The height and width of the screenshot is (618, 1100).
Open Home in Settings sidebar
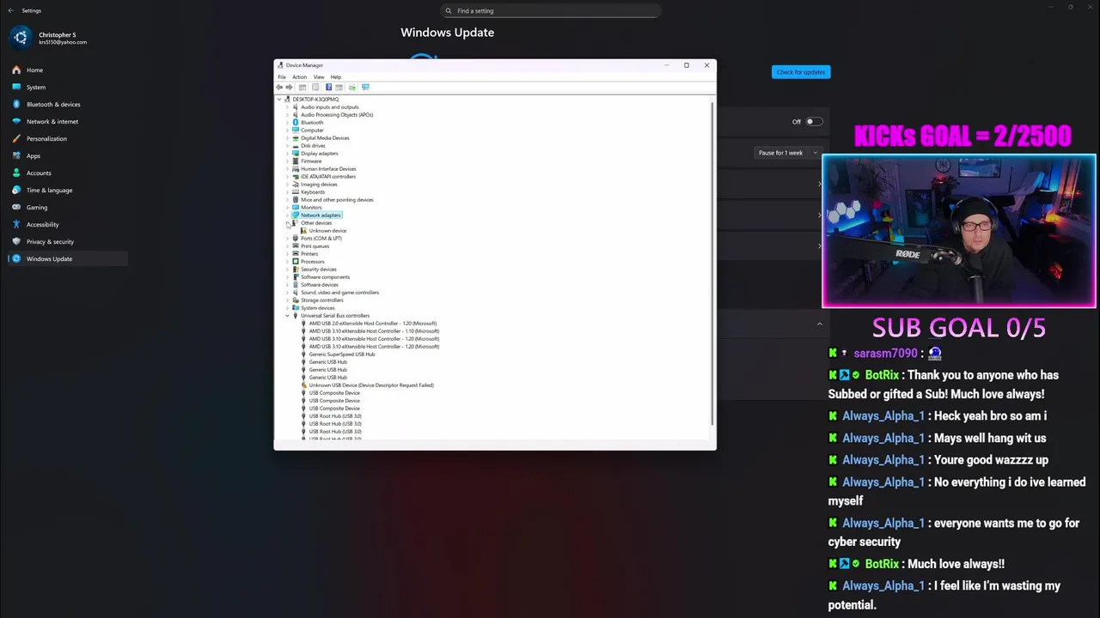pyautogui.click(x=68, y=70)
